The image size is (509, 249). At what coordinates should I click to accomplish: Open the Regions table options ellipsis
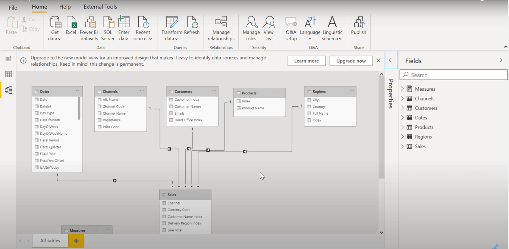pos(352,91)
